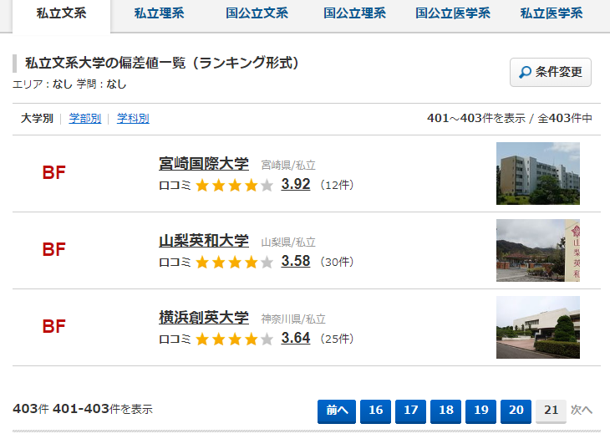Open the 山梨英和大学 link
Viewport: 610px width, 439px height.
tap(203, 241)
